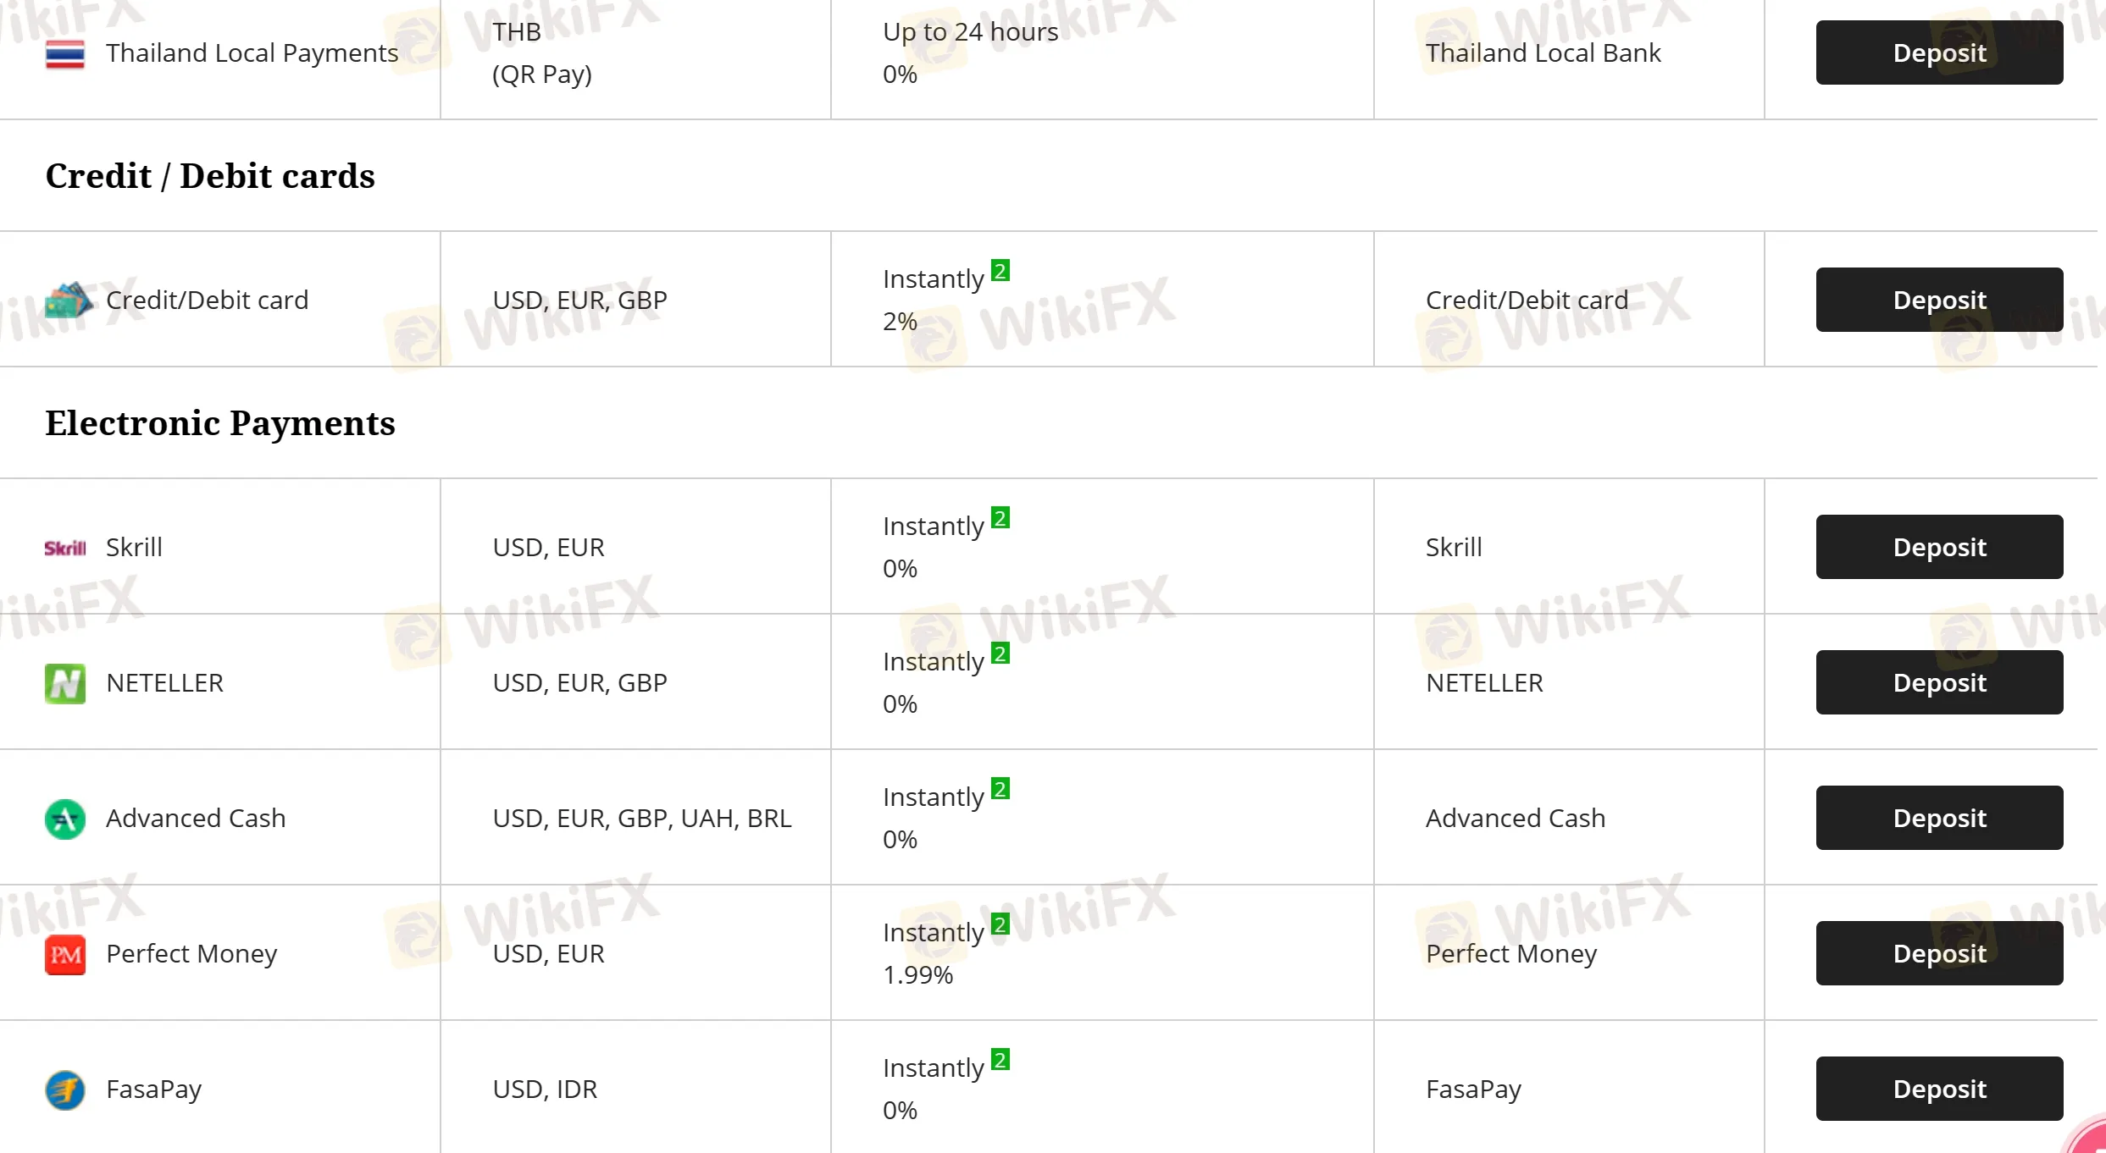Click the green NETELLER logo icon

point(65,683)
